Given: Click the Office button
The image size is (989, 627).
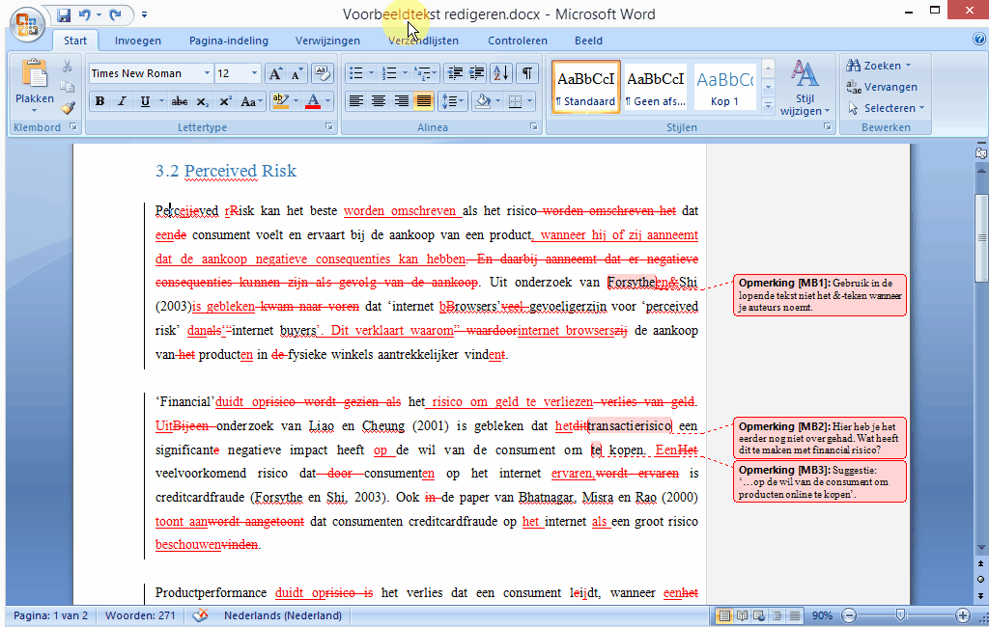Looking at the screenshot, I should click(x=27, y=23).
